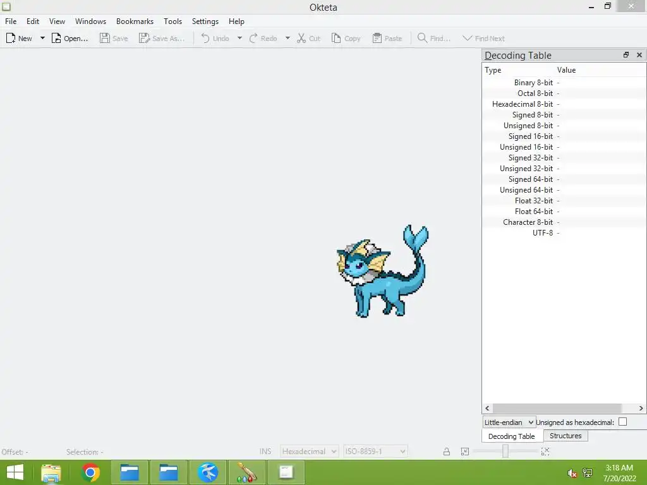
Task: Open the Windows menu
Action: (x=90, y=21)
